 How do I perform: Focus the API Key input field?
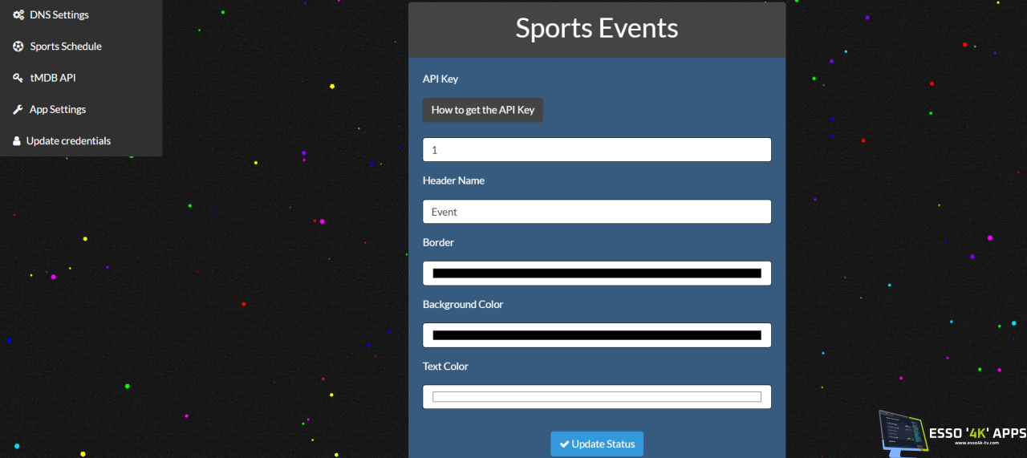[596, 150]
